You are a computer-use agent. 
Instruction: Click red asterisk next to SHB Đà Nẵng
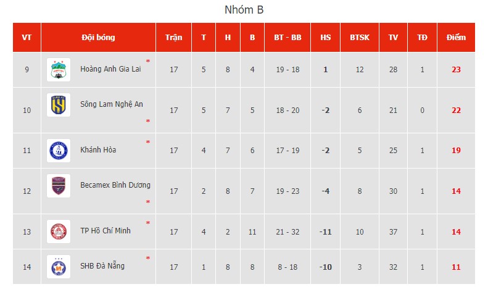click(148, 258)
